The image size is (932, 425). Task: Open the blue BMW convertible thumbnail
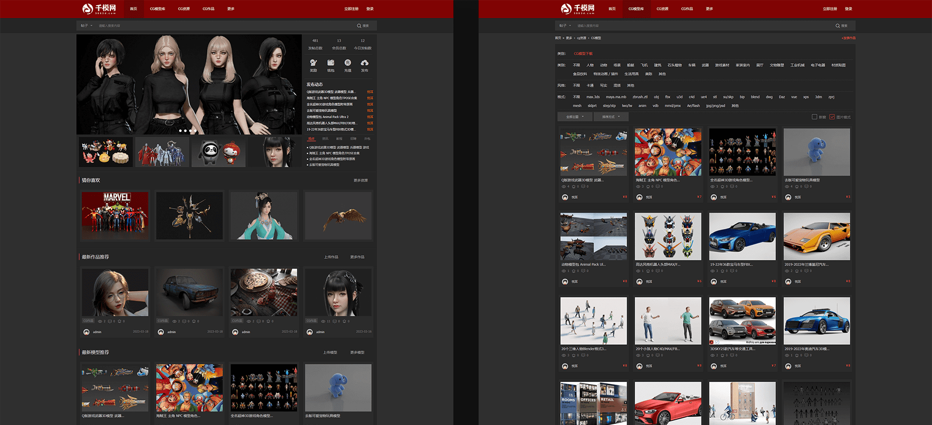point(742,236)
